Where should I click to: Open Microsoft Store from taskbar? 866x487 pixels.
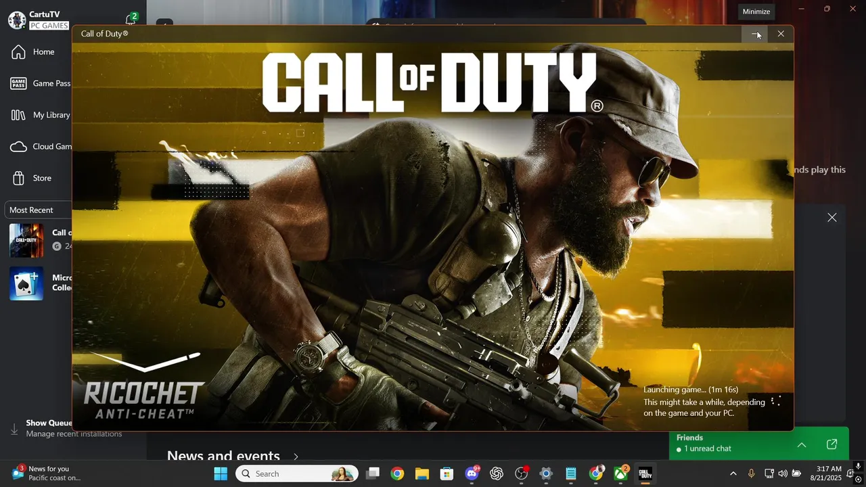click(447, 473)
